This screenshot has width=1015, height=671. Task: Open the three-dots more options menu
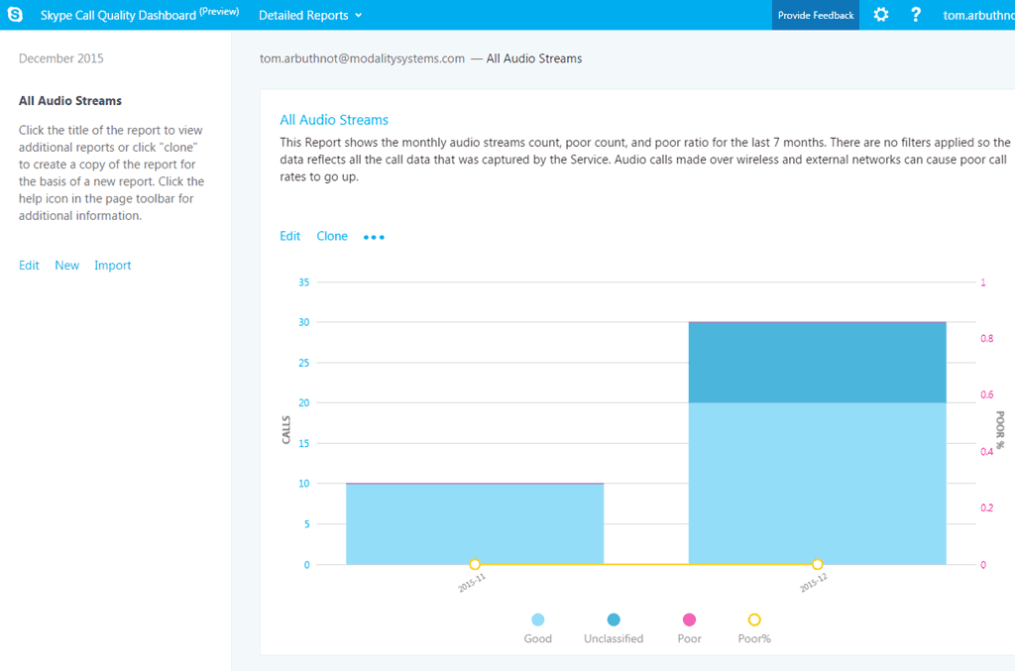[x=374, y=237]
